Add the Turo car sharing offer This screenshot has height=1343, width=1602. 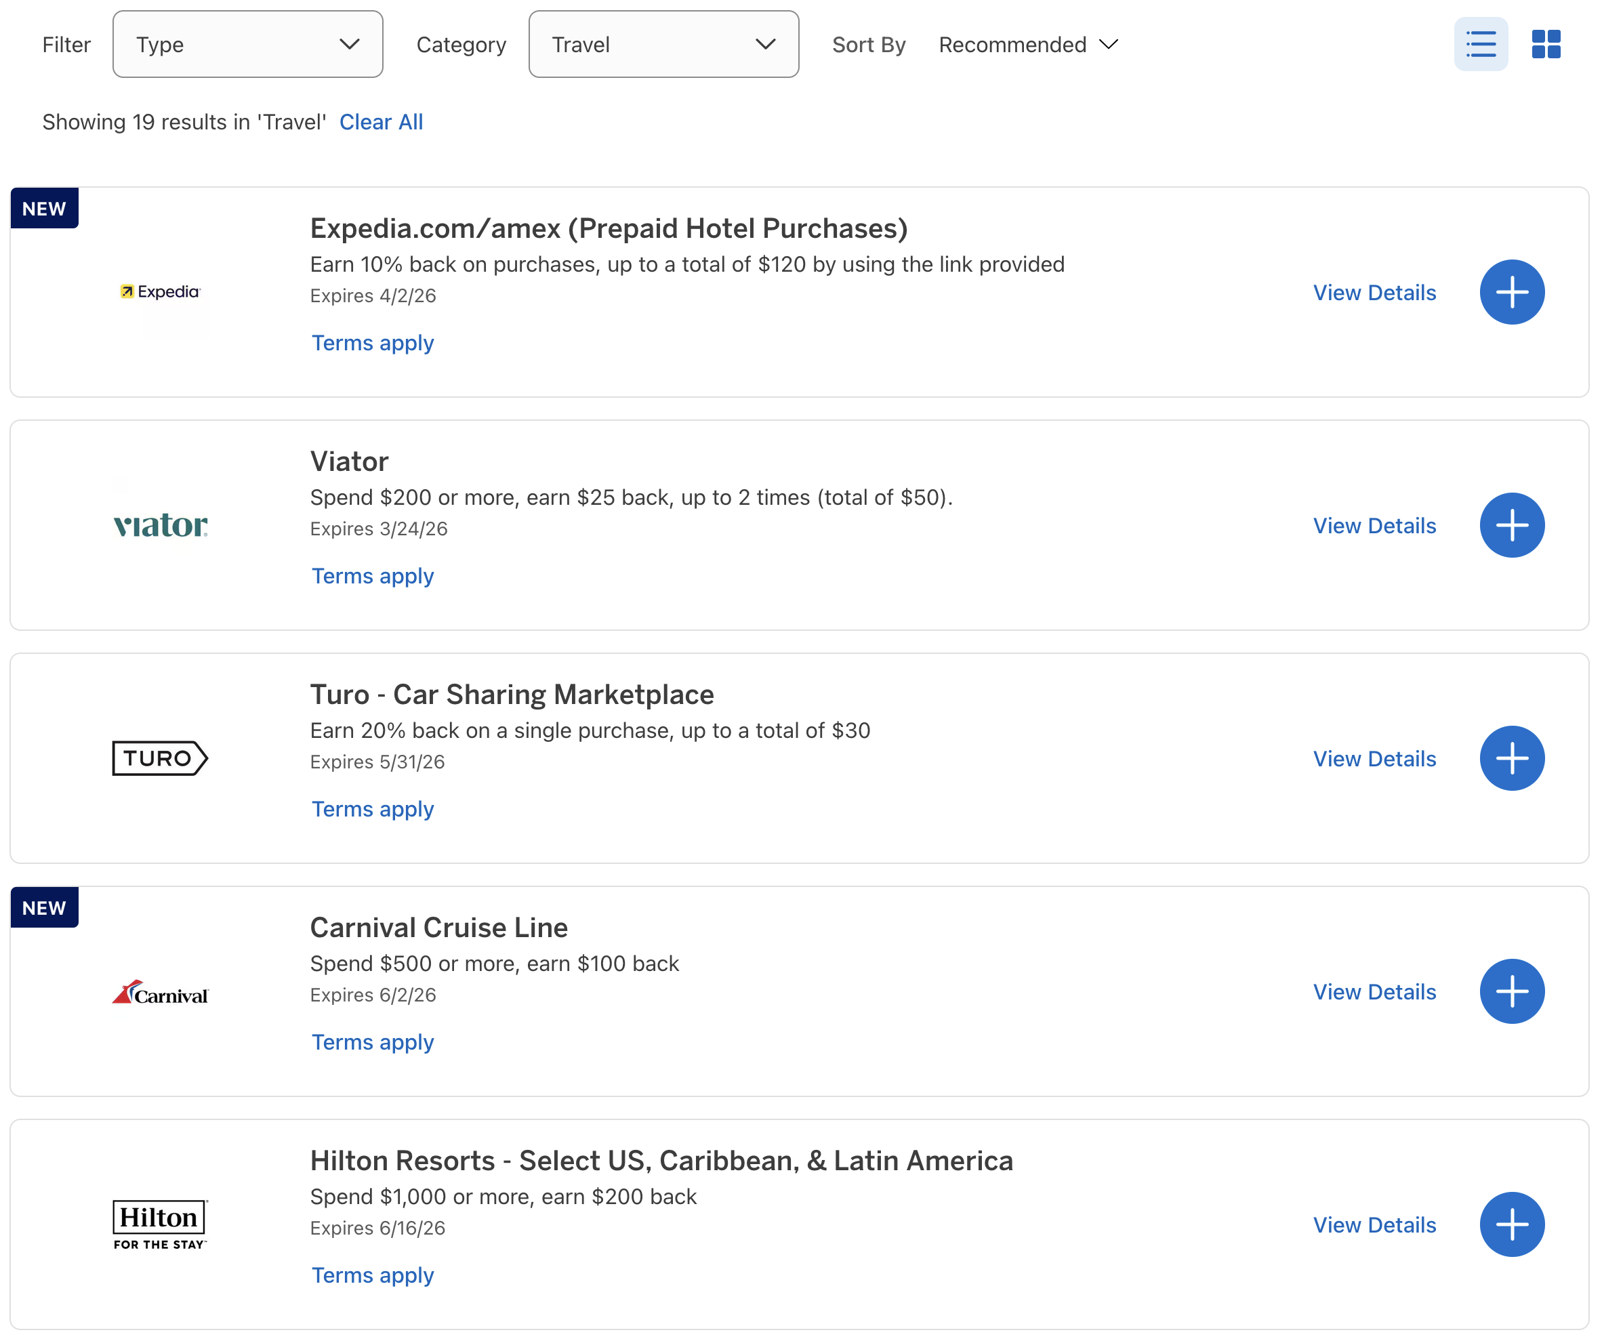(x=1512, y=758)
